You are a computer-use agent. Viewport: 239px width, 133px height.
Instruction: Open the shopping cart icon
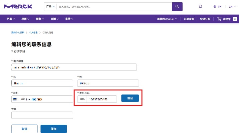(220, 19)
